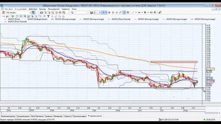
Task: Expand the Aa text tool dropdown arrow
Action: 142,12
